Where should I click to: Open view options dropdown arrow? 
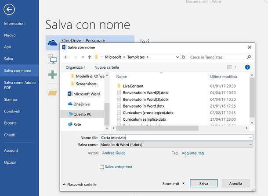point(235,67)
